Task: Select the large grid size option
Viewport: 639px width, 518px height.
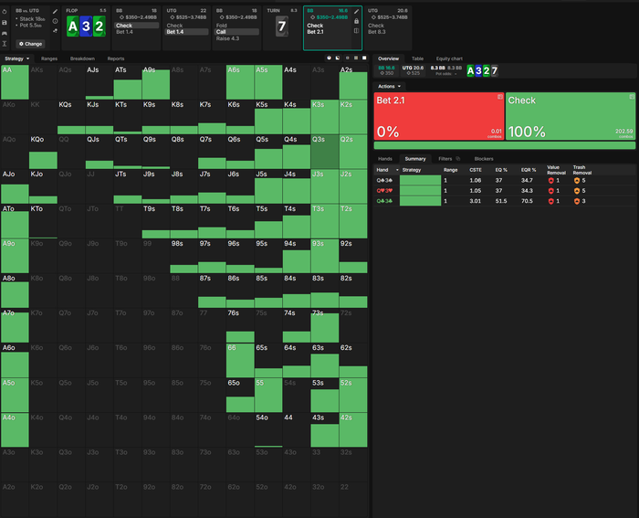Action: tap(364, 58)
